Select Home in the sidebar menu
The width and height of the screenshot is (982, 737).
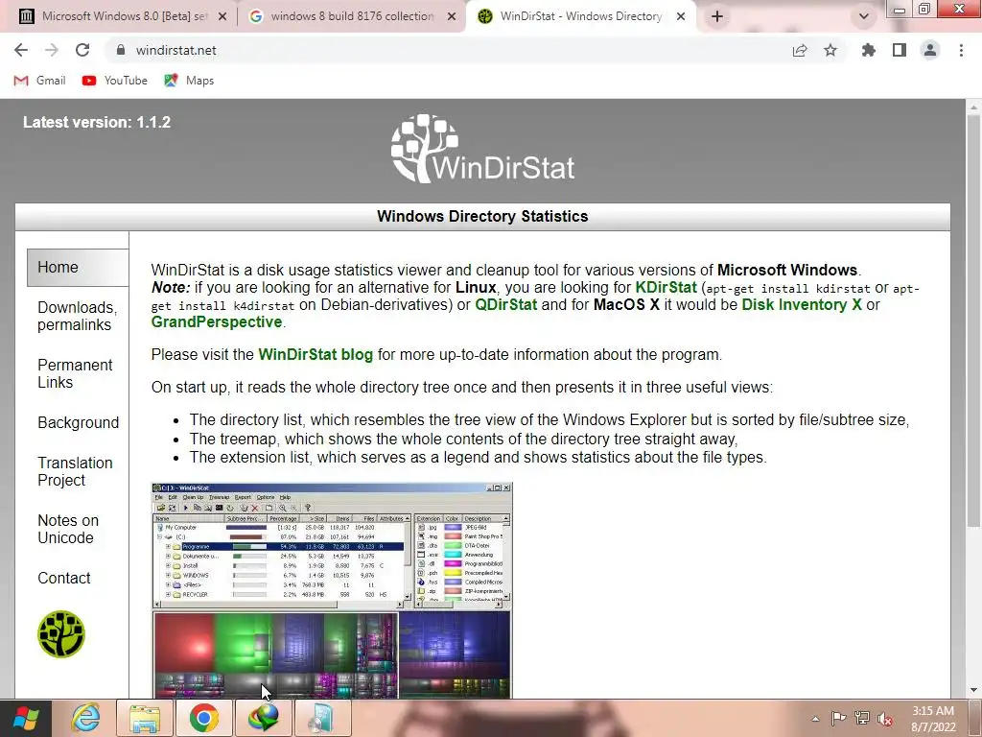(78, 268)
